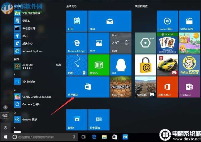Launch Edge from the taskbar

94,137
